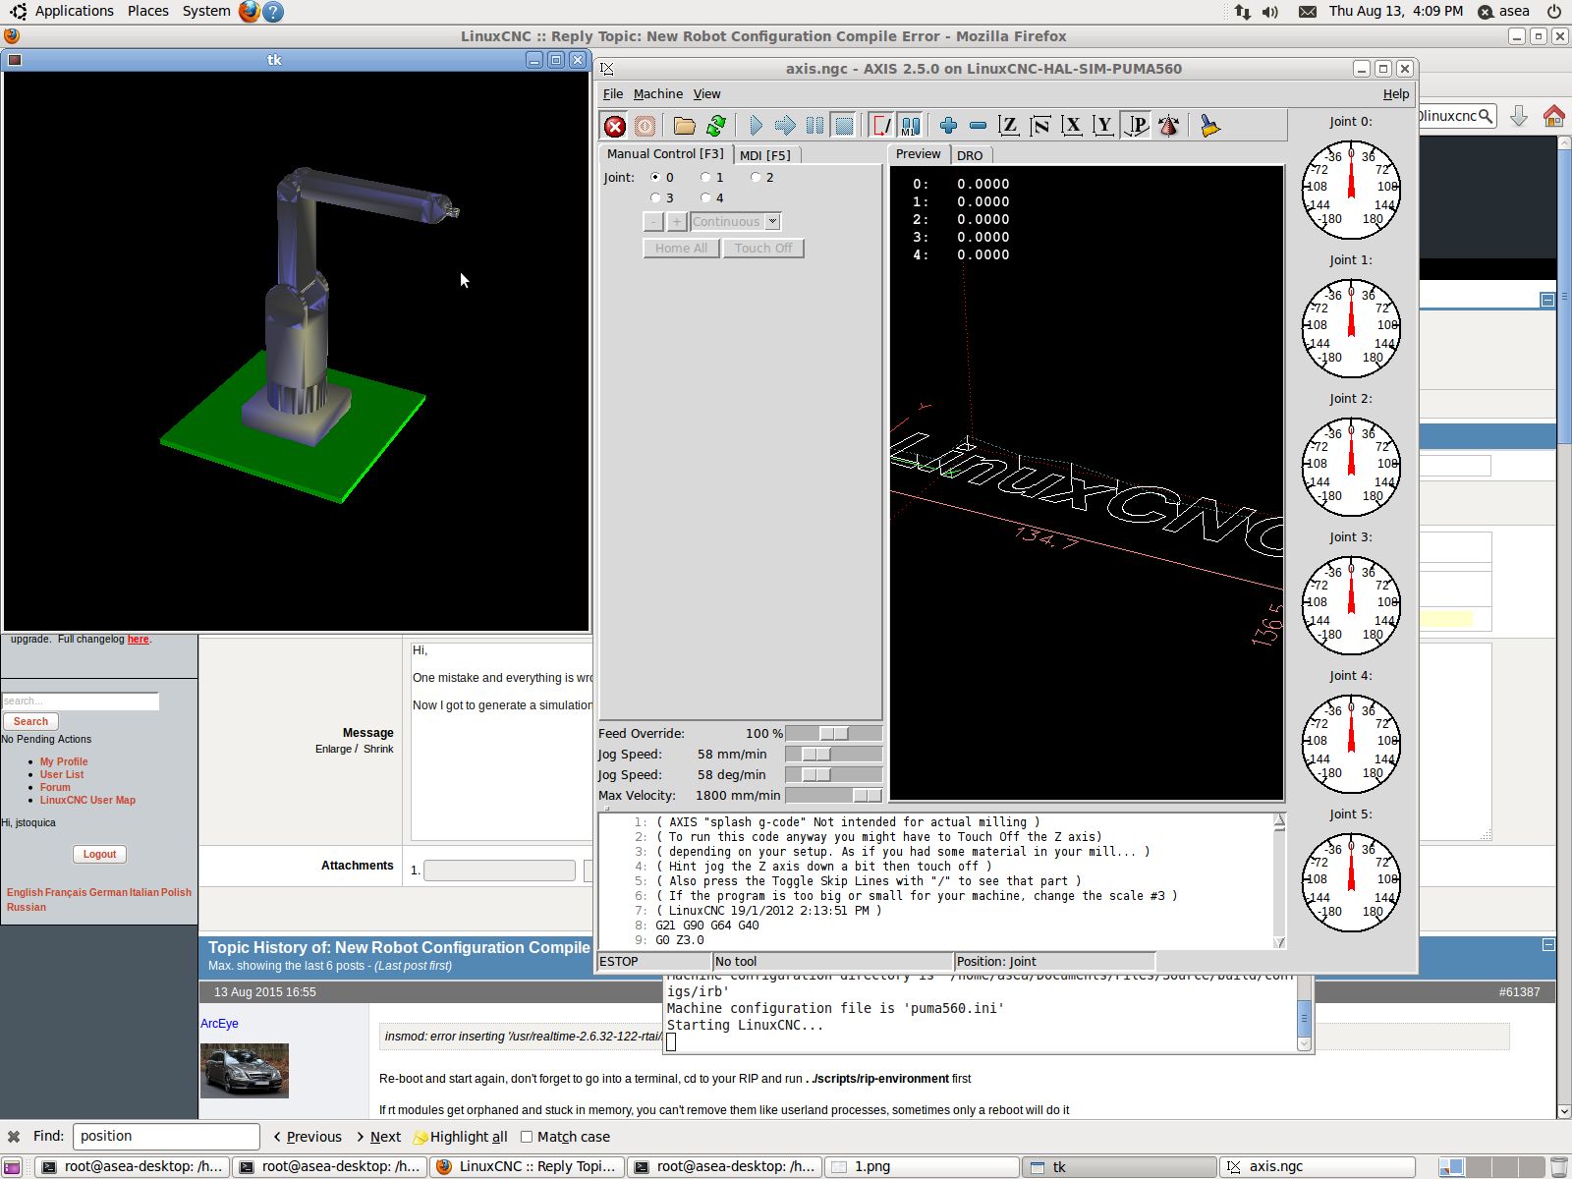Open My Profile link
The width and height of the screenshot is (1572, 1179).
tap(64, 761)
